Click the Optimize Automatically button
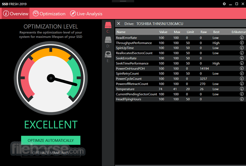Screen dimensions: 246x166 [x=51, y=140]
